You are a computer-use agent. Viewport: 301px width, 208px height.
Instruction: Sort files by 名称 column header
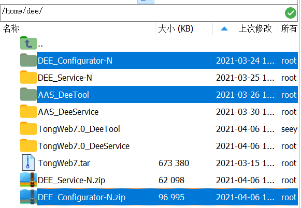point(11,29)
